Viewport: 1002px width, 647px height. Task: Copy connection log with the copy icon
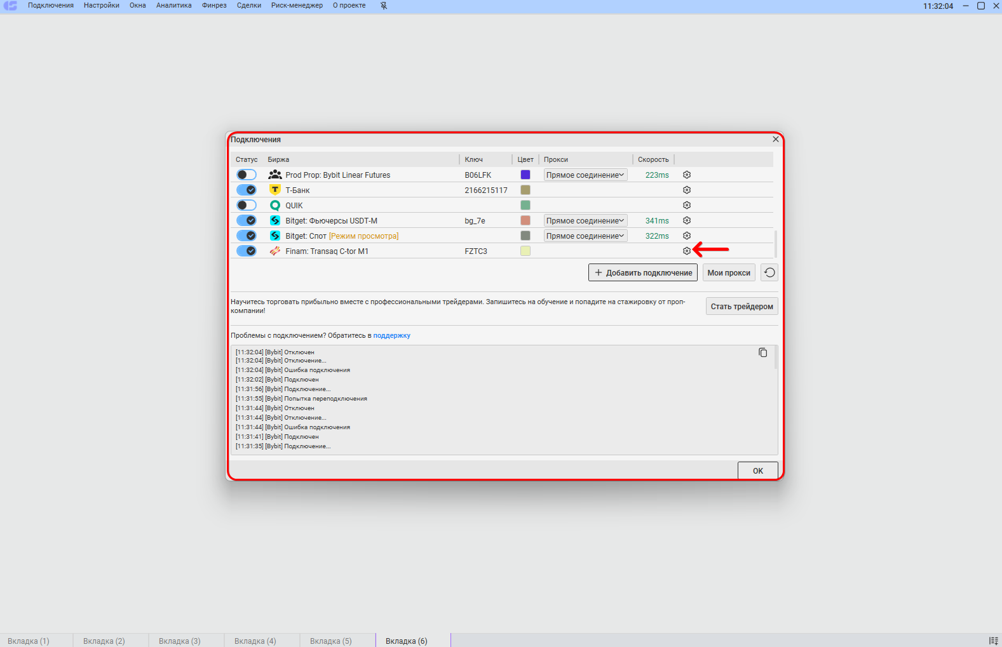pos(762,352)
